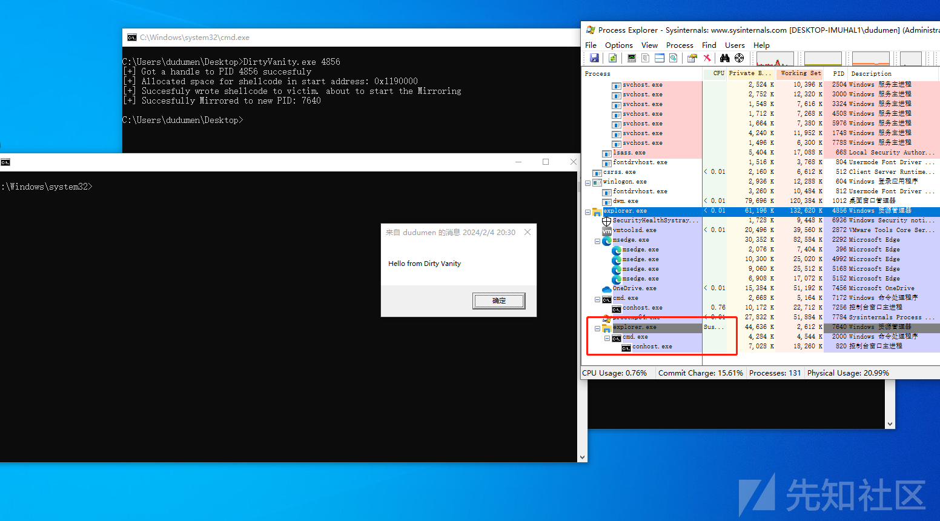The image size is (940, 521).
Task: Click the folder icon of selected explorer.exe 4856
Action: point(597,211)
